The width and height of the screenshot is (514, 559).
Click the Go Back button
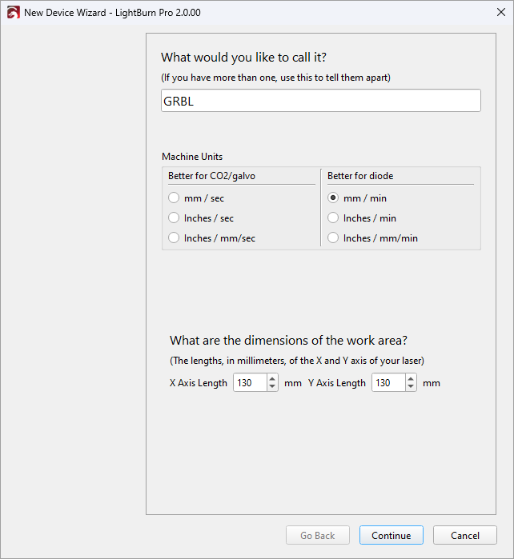click(318, 535)
